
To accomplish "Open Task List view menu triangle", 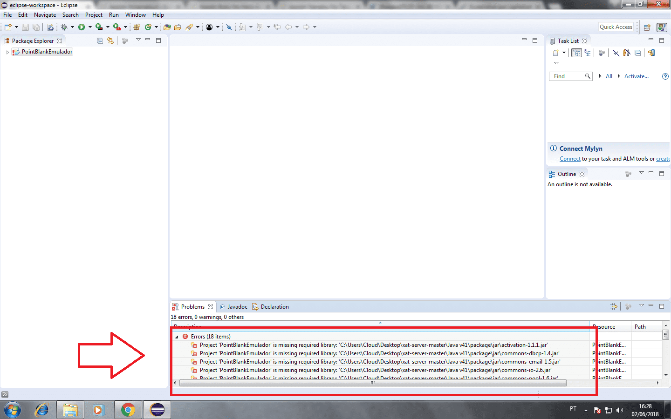I will point(556,63).
